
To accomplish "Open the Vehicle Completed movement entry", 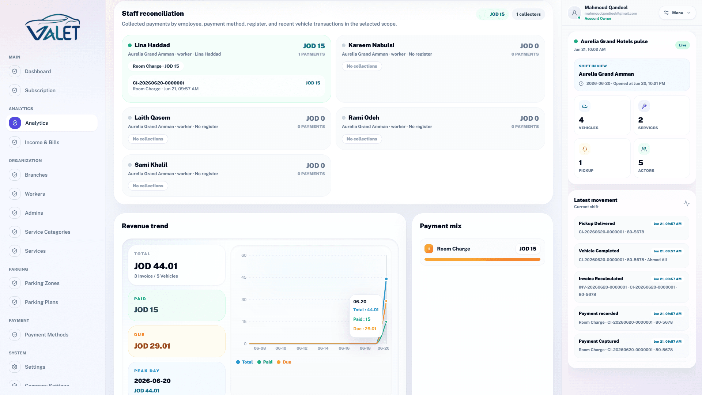I will (631, 255).
